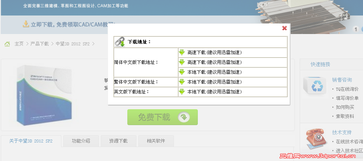This screenshot has width=363, height=161.
Task: Open 索取资料 link
Action: 345,116
